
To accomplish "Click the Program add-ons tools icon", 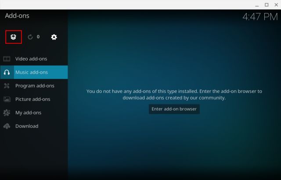I will coord(7,86).
